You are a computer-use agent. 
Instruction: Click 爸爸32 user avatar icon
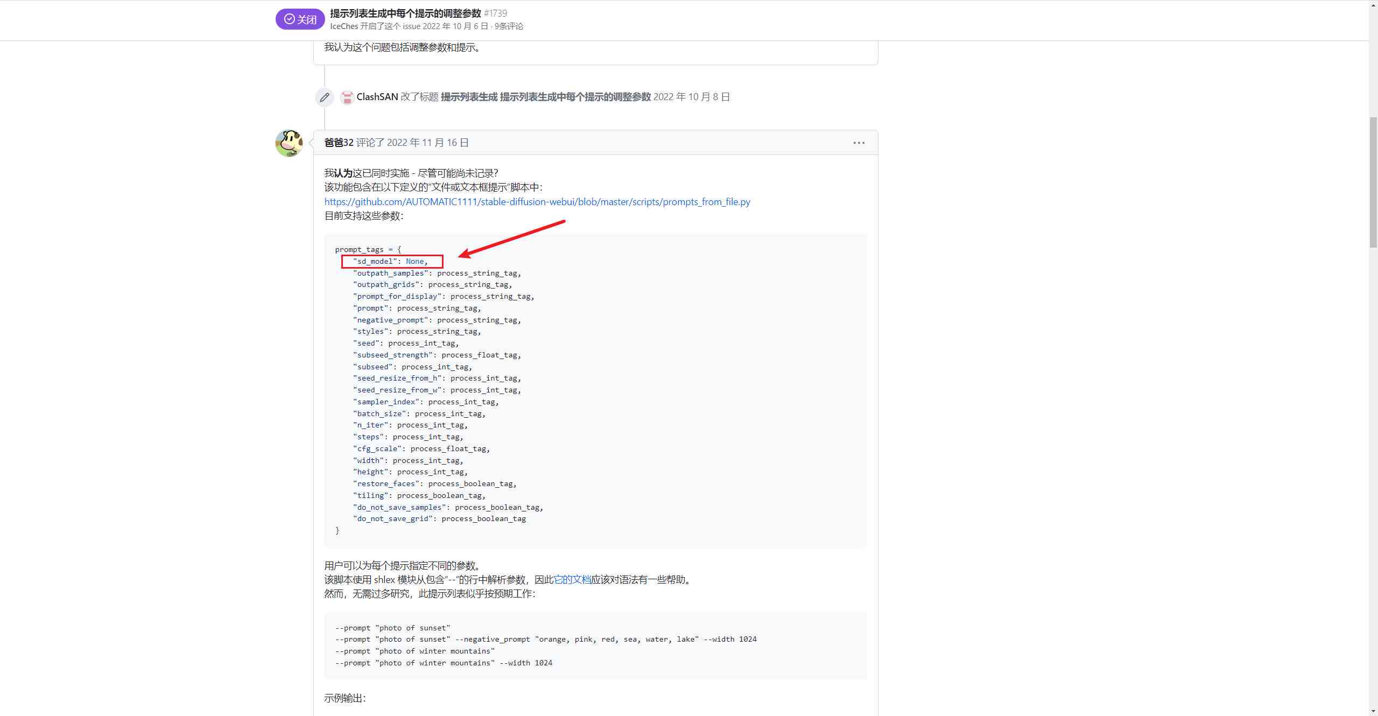[x=290, y=142]
